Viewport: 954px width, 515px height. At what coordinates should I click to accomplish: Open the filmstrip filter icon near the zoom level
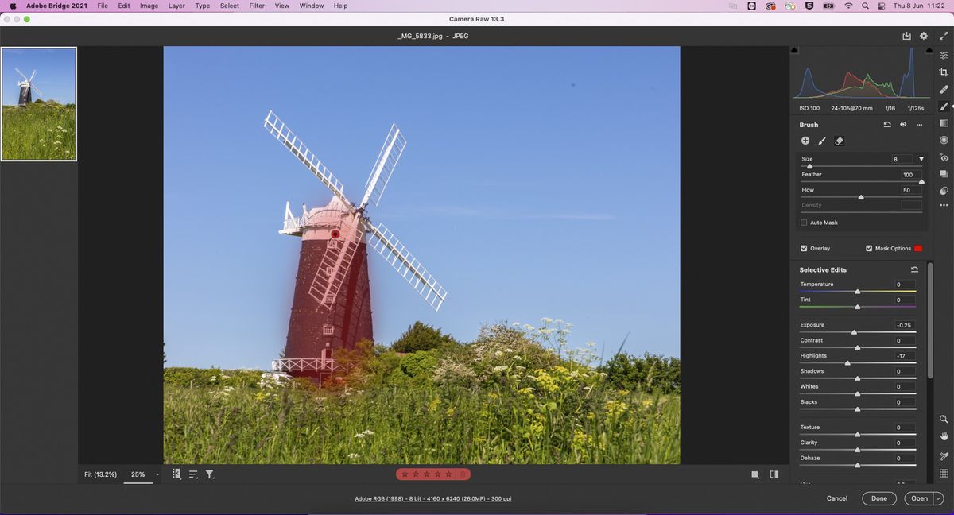[210, 474]
